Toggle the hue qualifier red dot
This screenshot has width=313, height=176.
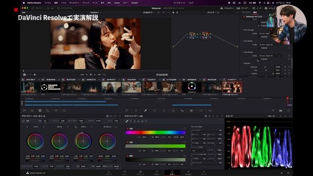point(128,129)
